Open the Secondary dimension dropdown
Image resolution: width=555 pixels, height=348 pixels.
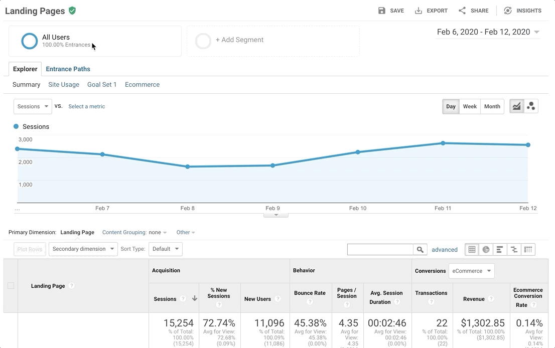pyautogui.click(x=83, y=249)
